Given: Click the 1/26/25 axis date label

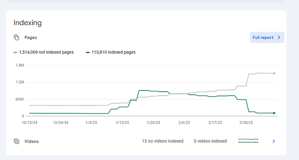Looking at the screenshot, I should [x=153, y=122].
